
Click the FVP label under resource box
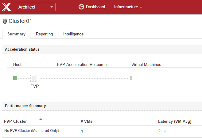[34, 86]
